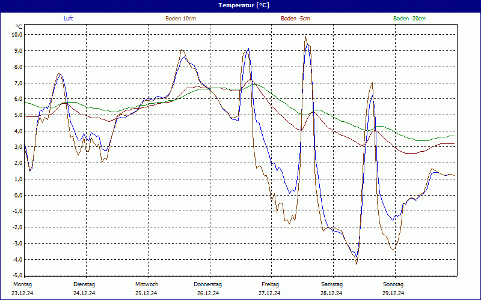Click the -5,0 y-axis value
The height and width of the screenshot is (300, 481).
coord(17,275)
